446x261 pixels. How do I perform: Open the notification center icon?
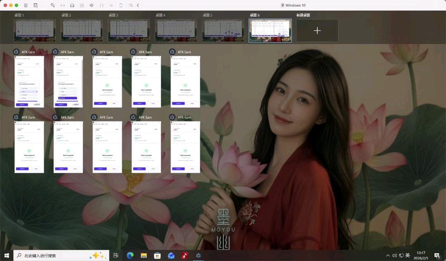437,256
